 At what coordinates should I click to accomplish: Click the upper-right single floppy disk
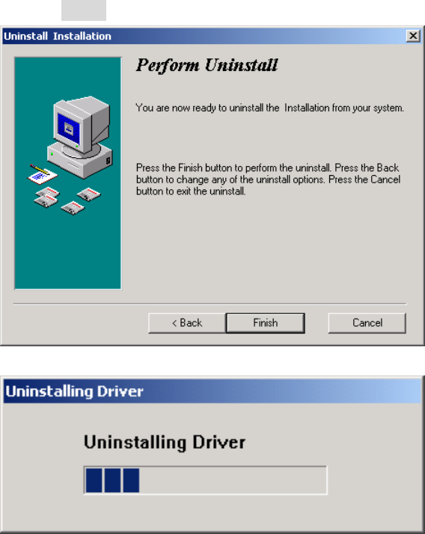89,194
